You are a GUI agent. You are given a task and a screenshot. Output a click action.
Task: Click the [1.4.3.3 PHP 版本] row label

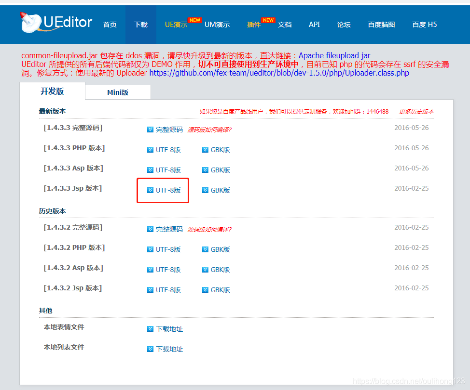(74, 148)
